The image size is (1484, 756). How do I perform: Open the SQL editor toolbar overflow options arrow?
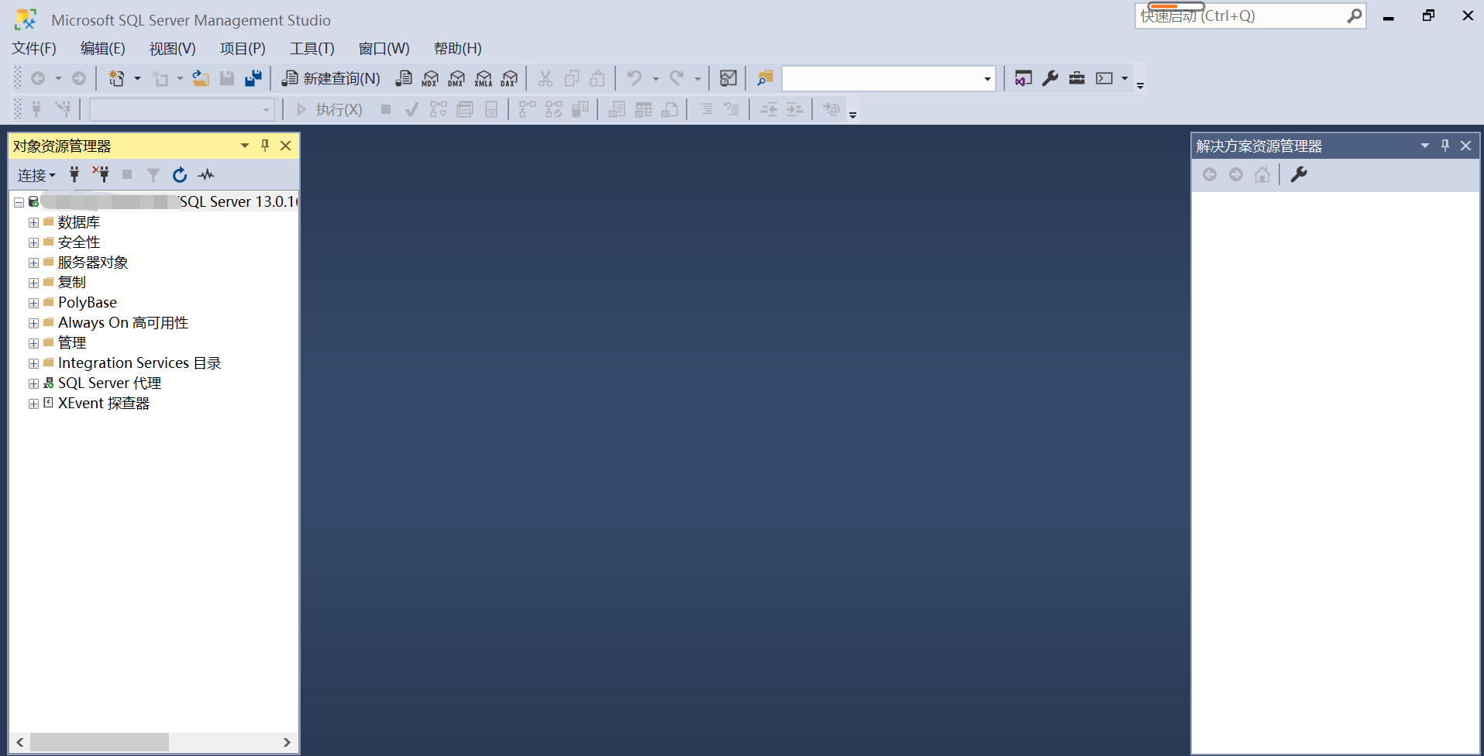coord(852,115)
